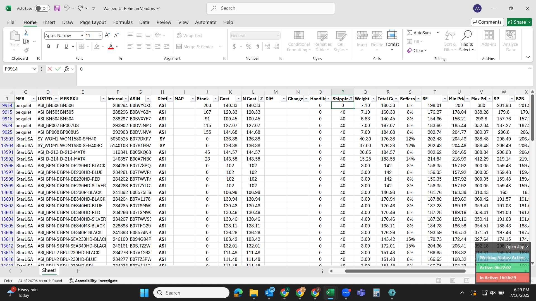
Task: Click AutoSum sigma button
Action: coord(419,33)
